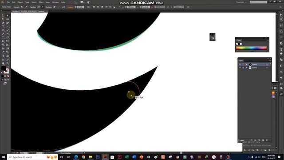
Task: Convert anchor point to corner in control bar
Action: coord(22,7)
